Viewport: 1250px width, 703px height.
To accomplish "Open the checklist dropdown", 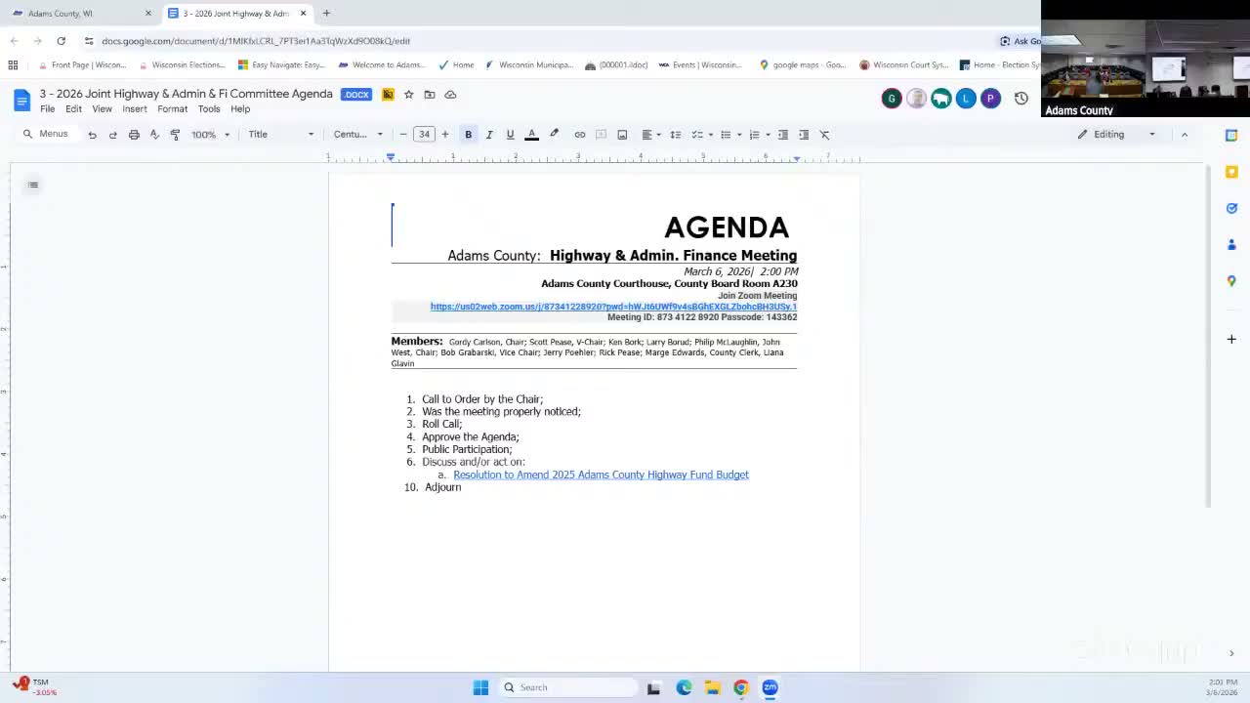I will 702,135.
